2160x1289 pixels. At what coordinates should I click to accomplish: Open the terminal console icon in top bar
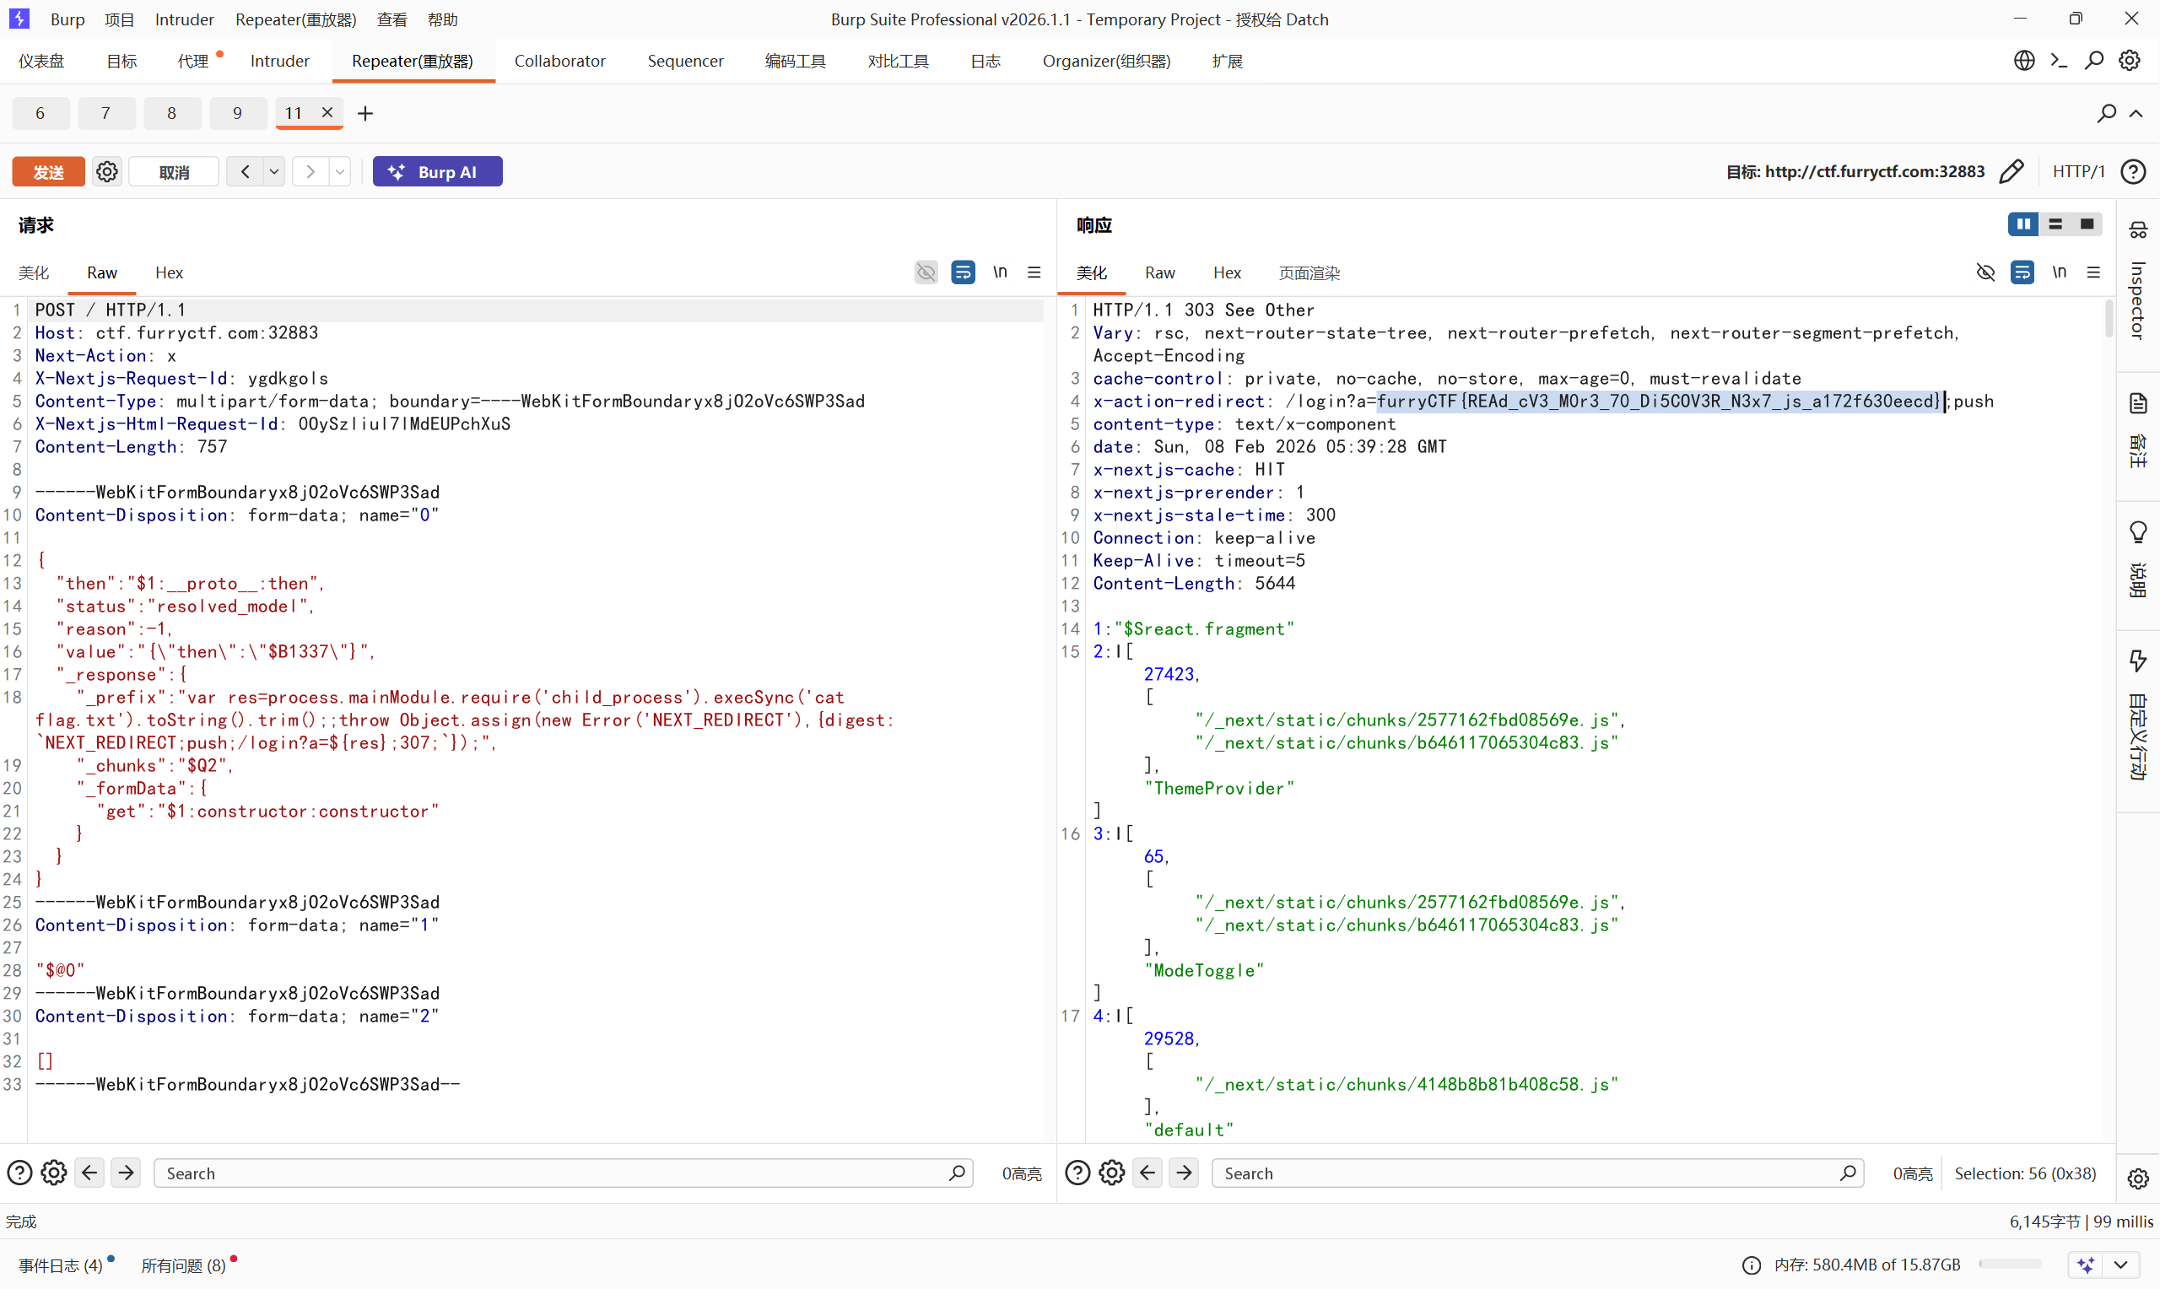[x=2059, y=61]
